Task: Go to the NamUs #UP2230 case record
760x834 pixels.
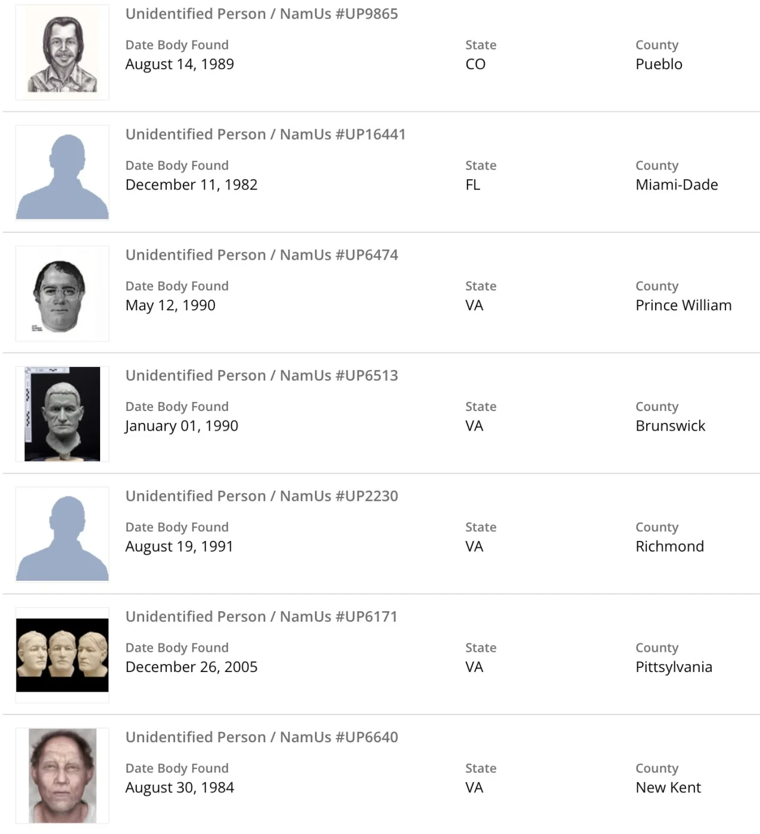Action: tap(261, 496)
